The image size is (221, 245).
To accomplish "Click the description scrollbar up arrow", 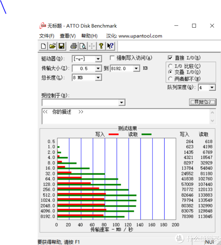I will click(x=213, y=112).
